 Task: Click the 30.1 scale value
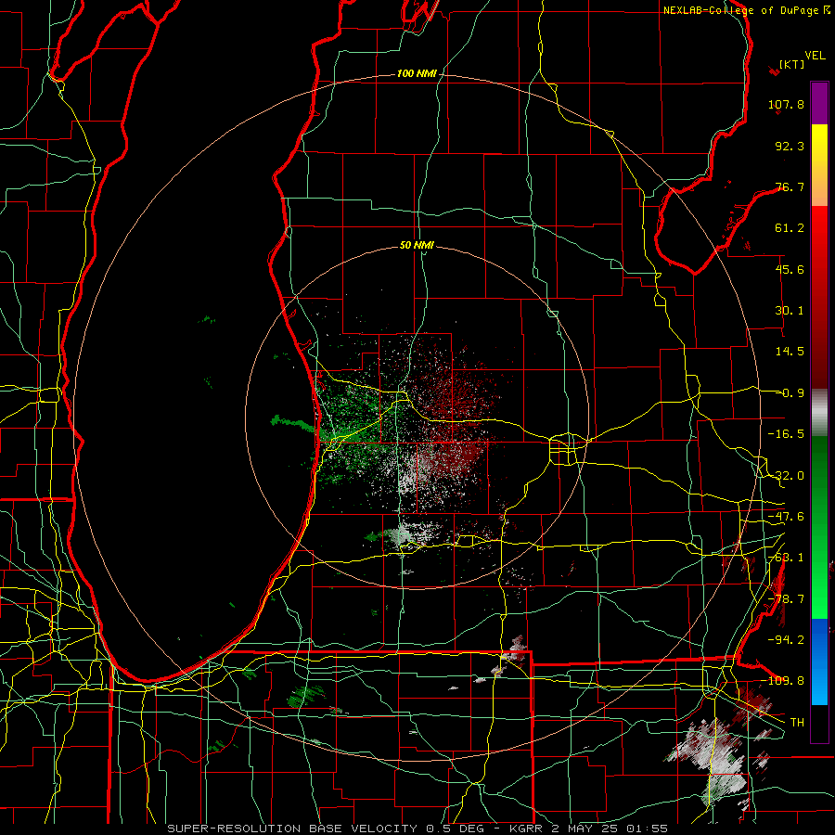[790, 311]
